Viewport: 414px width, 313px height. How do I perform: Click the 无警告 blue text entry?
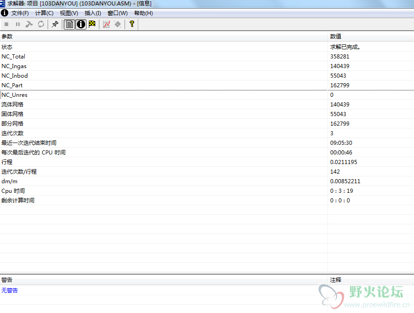[10, 290]
